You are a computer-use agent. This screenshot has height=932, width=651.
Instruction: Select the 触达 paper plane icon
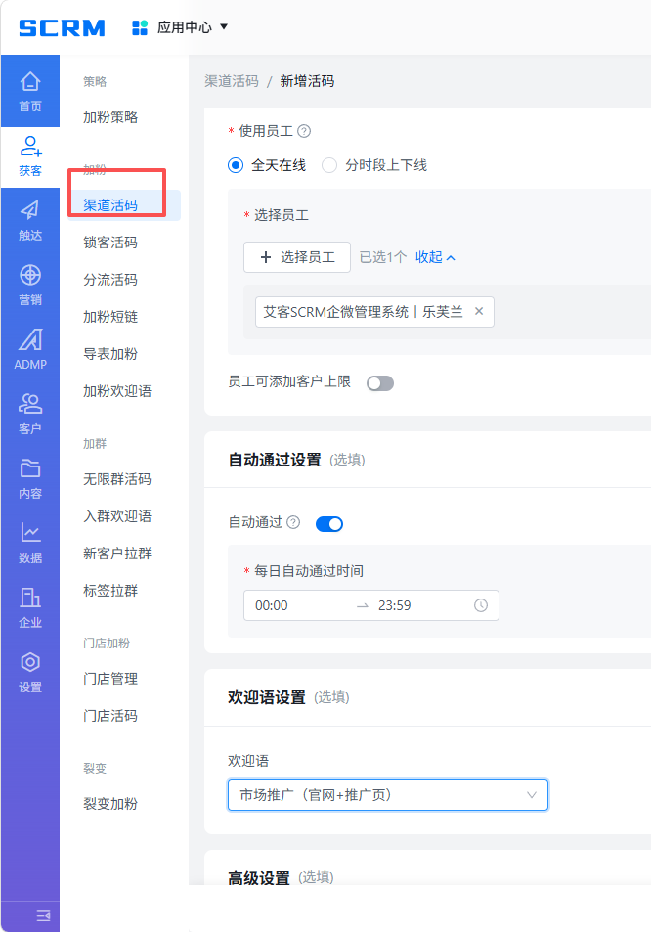coord(30,210)
